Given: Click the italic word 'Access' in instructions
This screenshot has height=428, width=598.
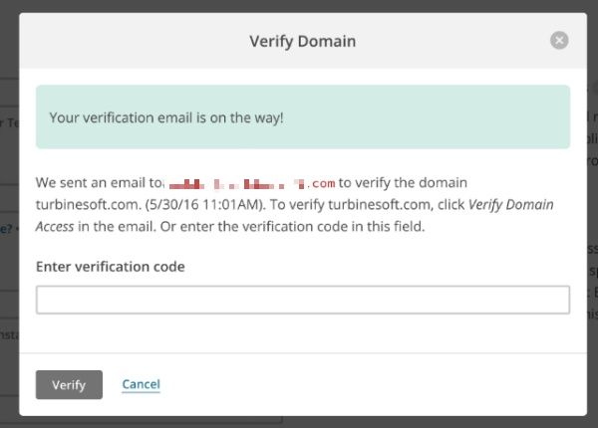Looking at the screenshot, I should click(x=55, y=227).
